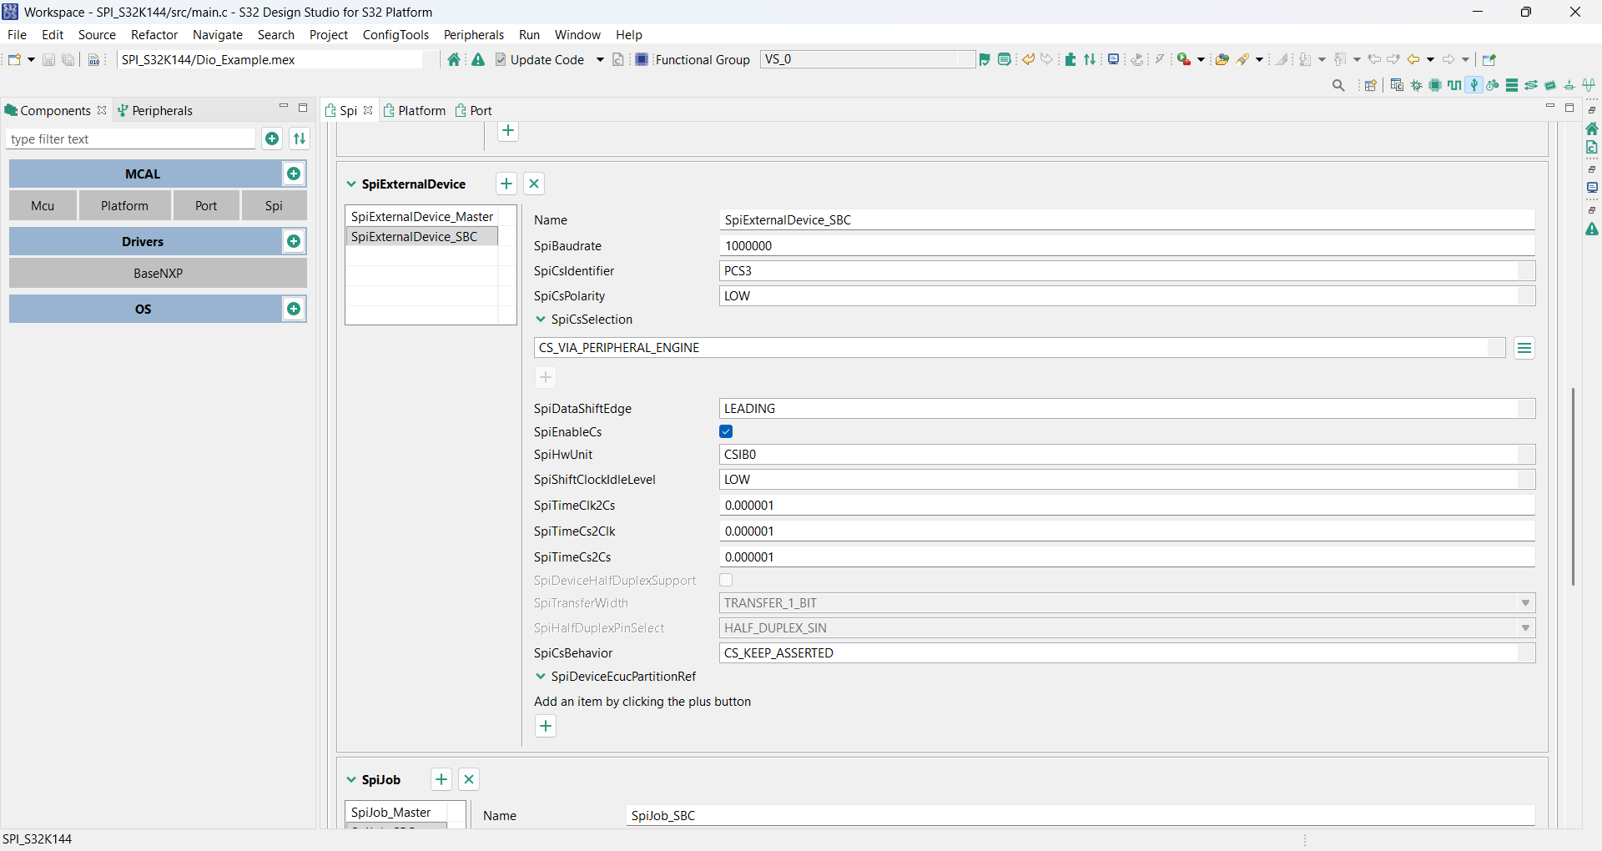Open SpiCsBehavior CS_KEEP_ASSERTED dropdown
Image resolution: width=1602 pixels, height=851 pixels.
click(x=1127, y=653)
